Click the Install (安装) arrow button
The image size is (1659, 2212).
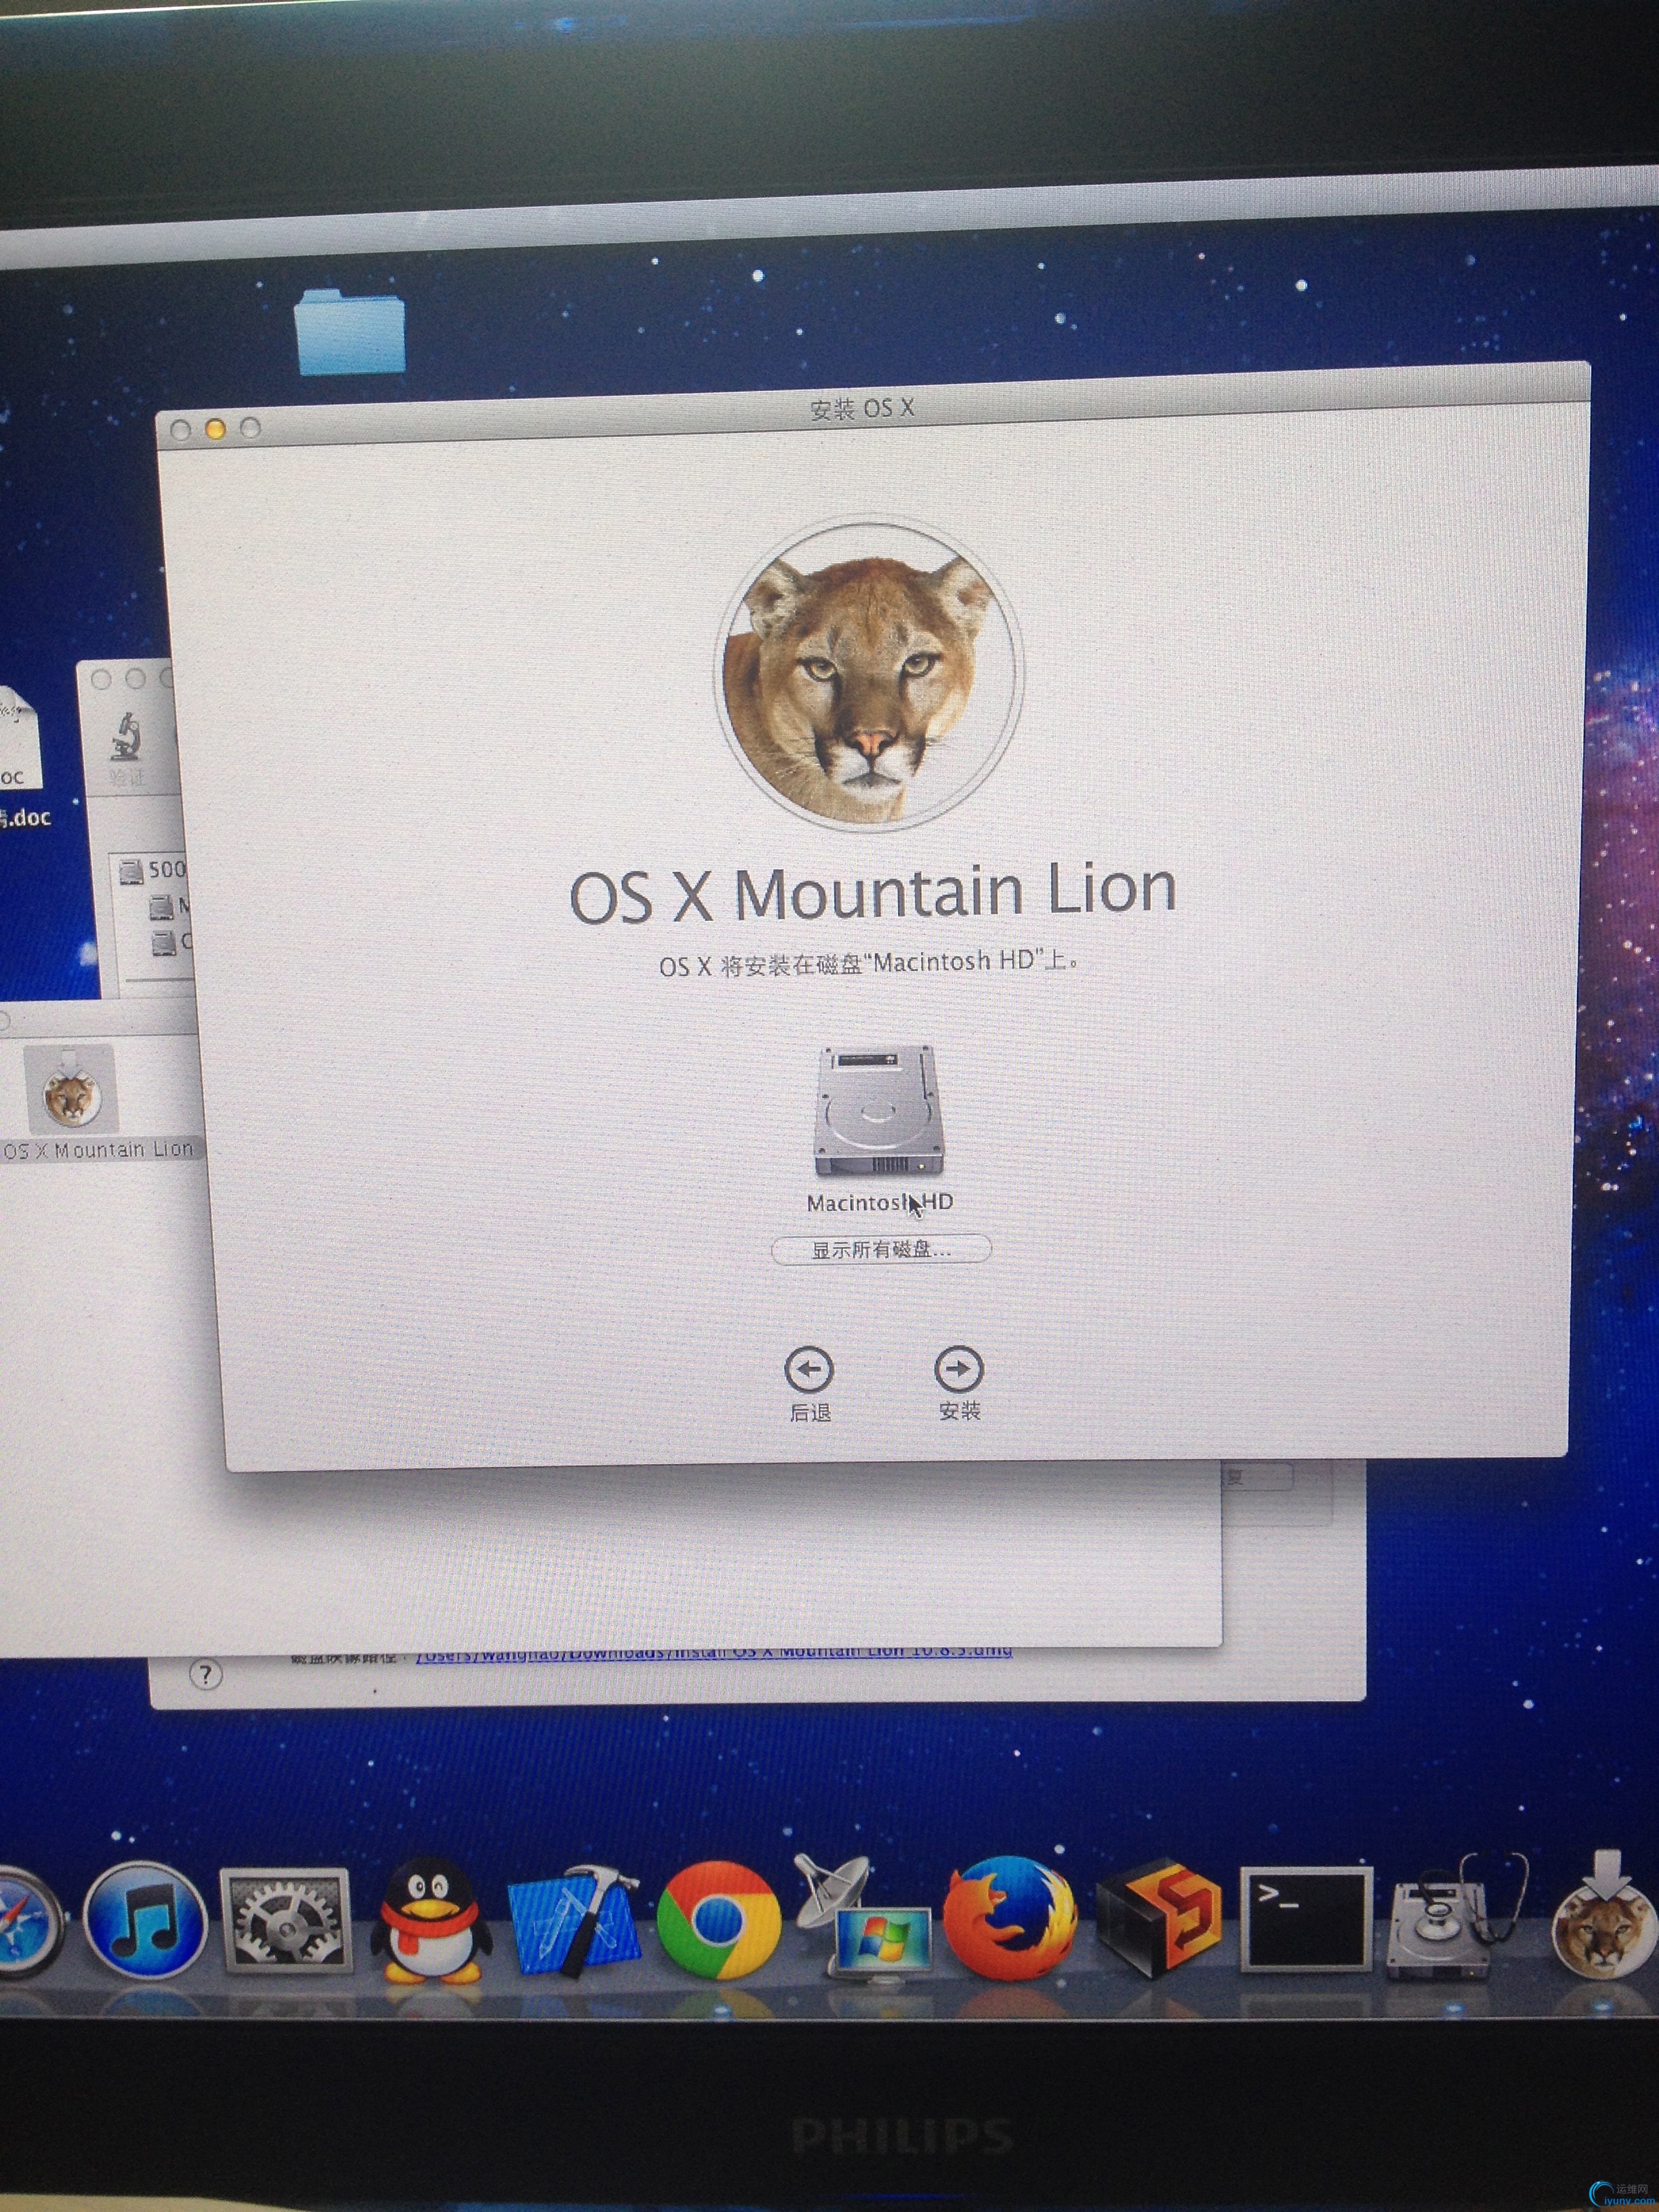(x=958, y=1369)
